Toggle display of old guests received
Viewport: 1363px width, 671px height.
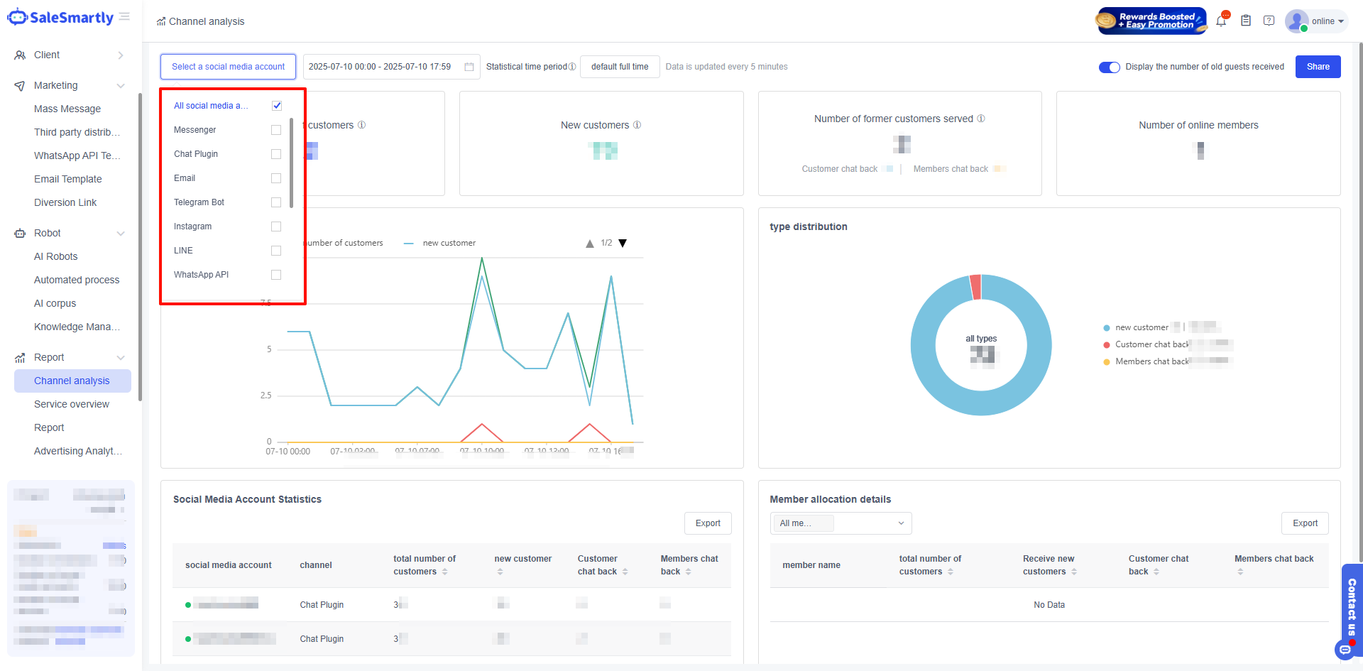pyautogui.click(x=1109, y=67)
